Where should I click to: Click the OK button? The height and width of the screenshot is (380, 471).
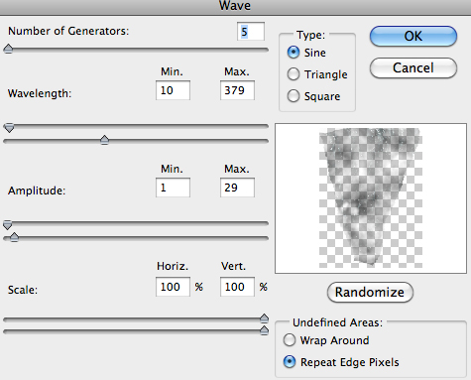413,36
